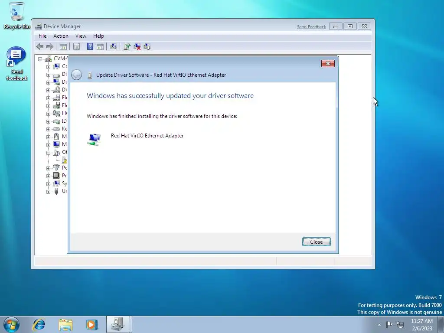Click the blue question mark Help icon
Screen dimensions: 444x333
90,47
